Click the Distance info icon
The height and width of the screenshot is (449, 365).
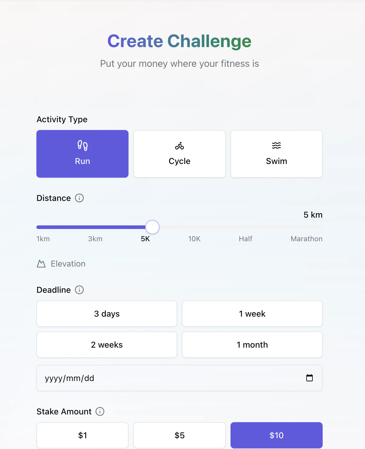pyautogui.click(x=79, y=198)
